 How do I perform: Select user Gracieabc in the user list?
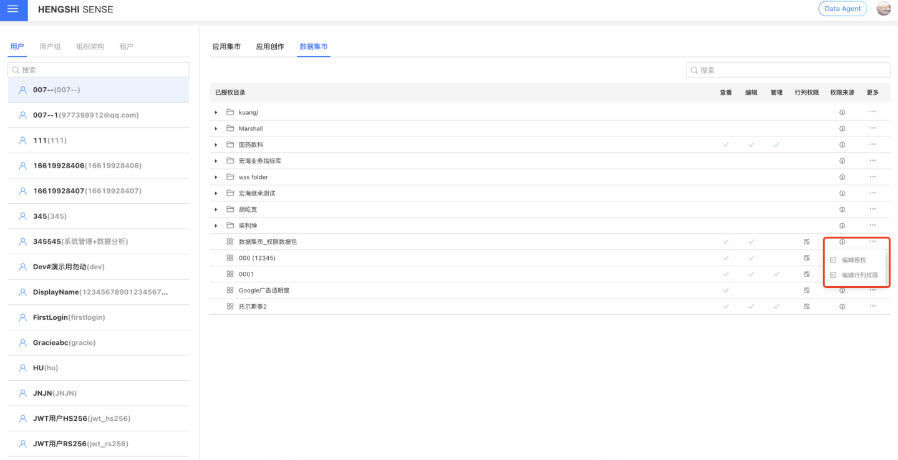(x=64, y=343)
